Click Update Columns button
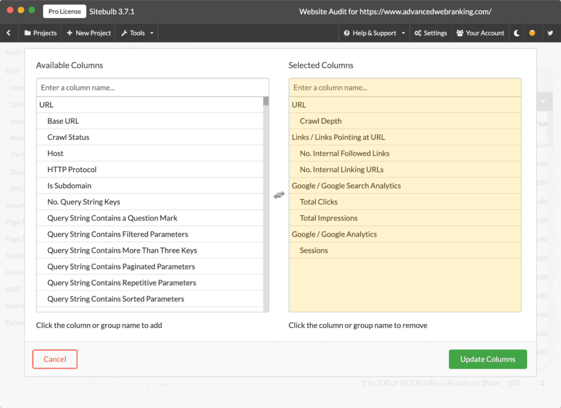Viewport: 561px width, 408px height. pos(488,359)
